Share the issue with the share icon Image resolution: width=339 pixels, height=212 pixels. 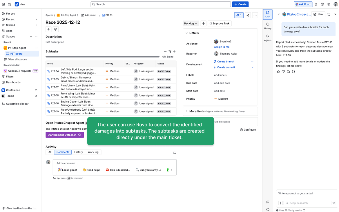point(248,15)
